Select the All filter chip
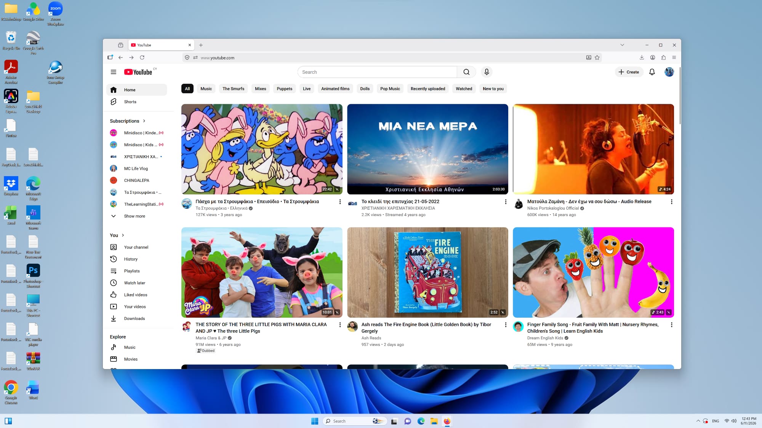Image resolution: width=762 pixels, height=428 pixels. point(187,89)
